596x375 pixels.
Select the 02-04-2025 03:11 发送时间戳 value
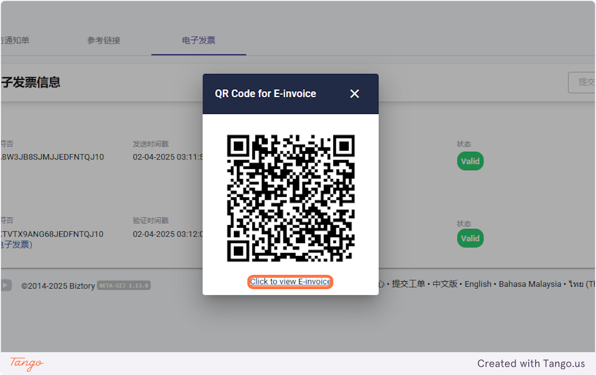(168, 157)
